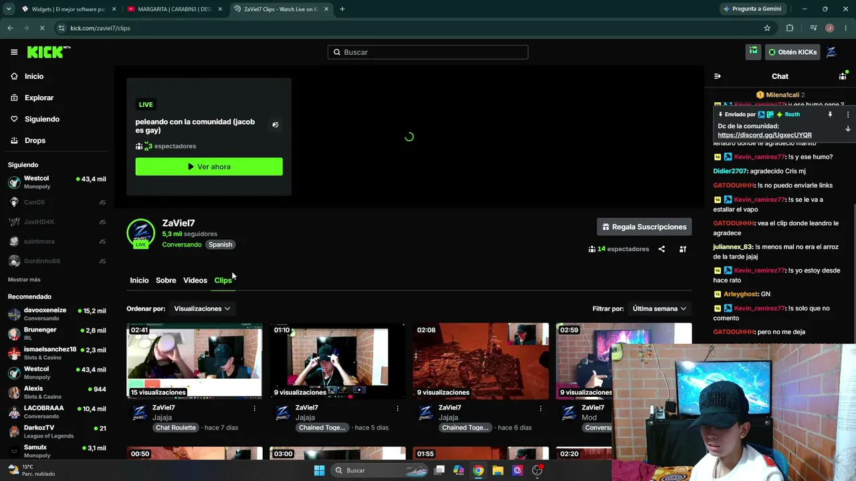This screenshot has width=856, height=481.
Task: Open the pinned message options menu
Action: pyautogui.click(x=848, y=114)
